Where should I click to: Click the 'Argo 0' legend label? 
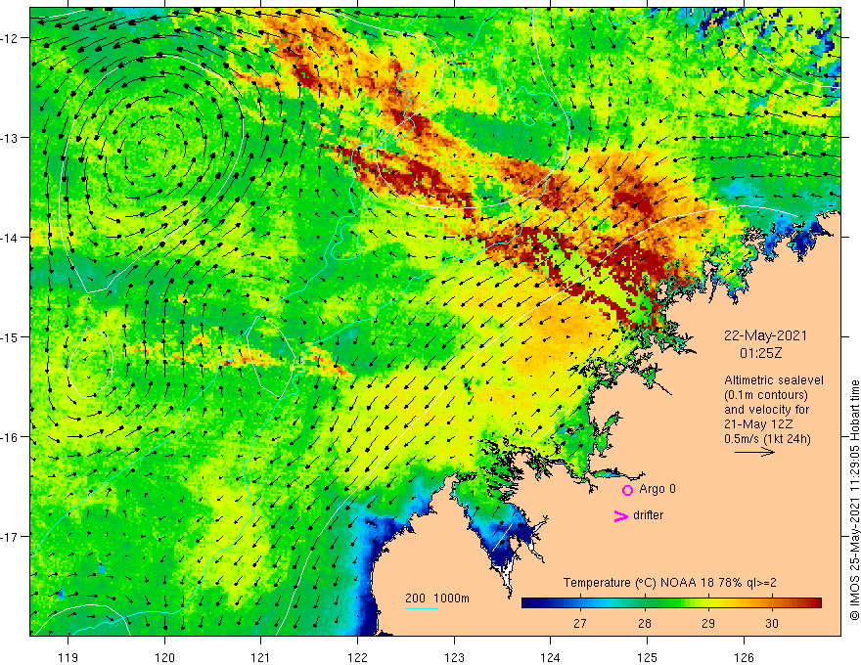pos(657,489)
